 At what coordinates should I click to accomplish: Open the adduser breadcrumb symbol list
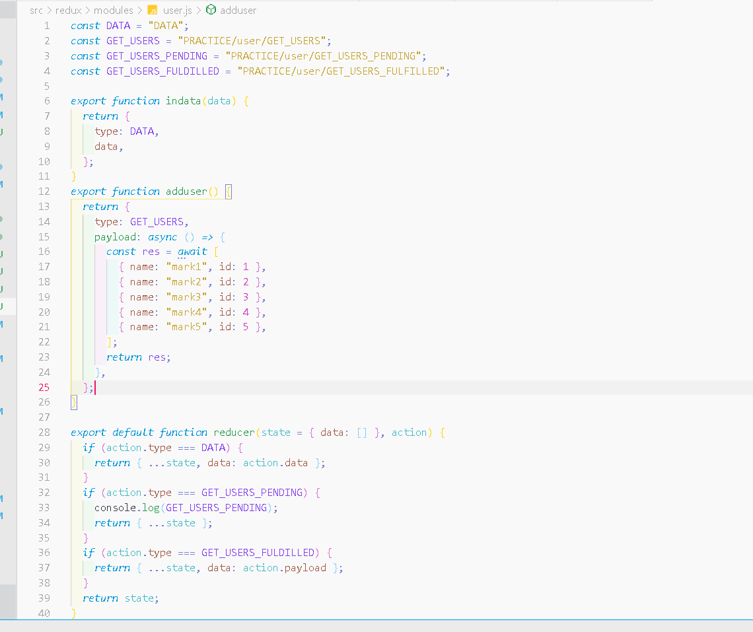click(238, 10)
